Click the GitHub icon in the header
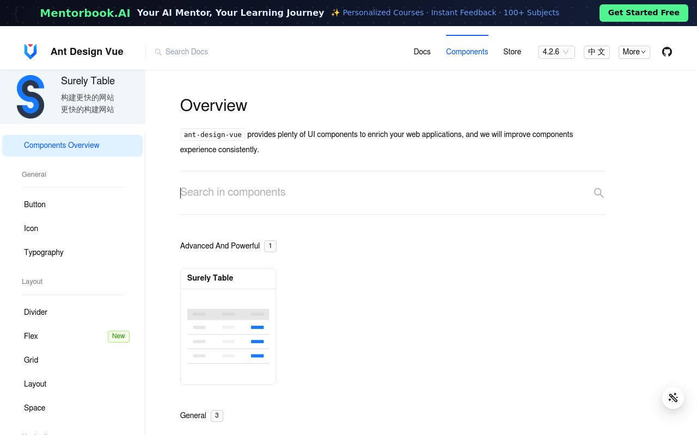Viewport: 697px width, 435px height. tap(667, 52)
